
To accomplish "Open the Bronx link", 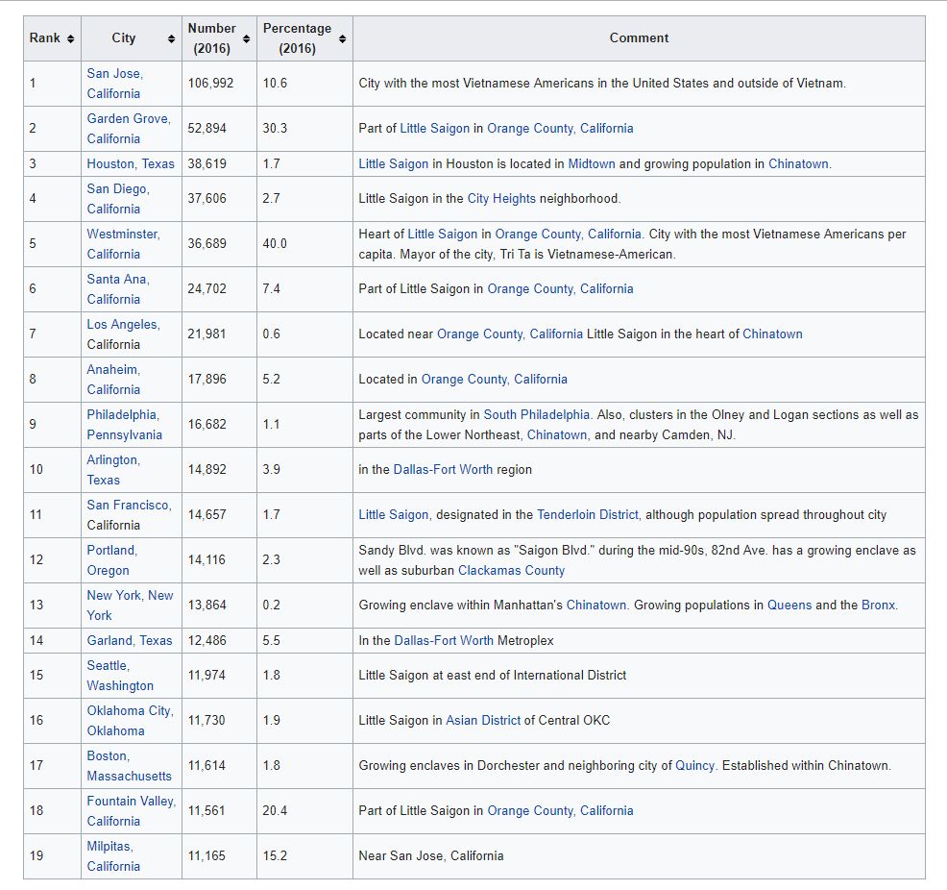I will coord(877,606).
